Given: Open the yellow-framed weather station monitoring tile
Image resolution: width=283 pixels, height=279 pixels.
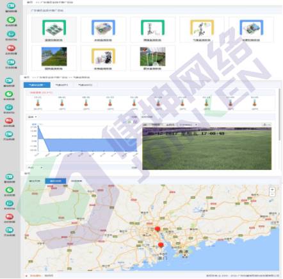Looking at the screenshot, I should click(x=202, y=30).
